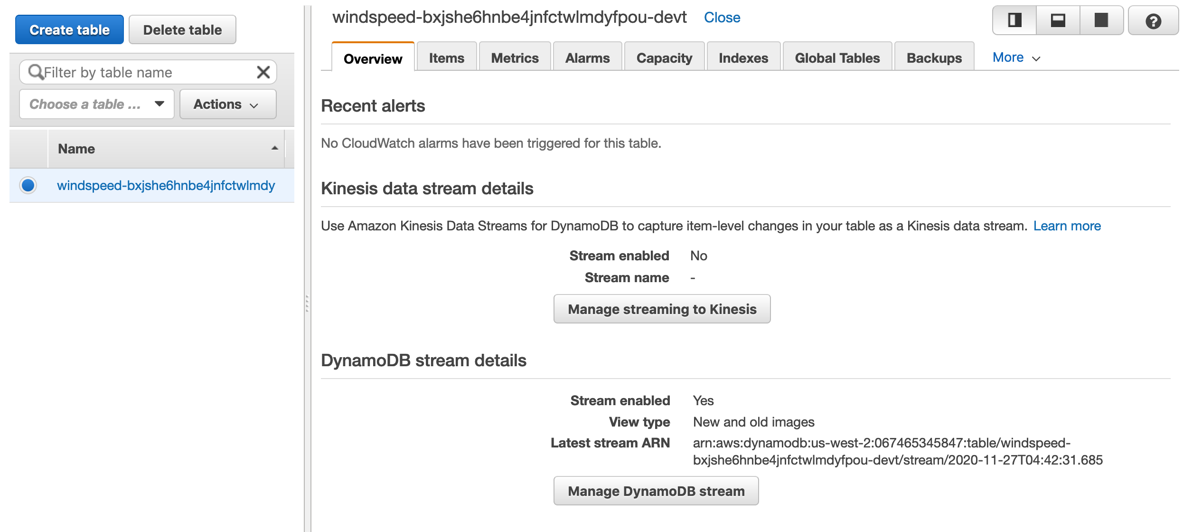Open the help question mark icon

click(x=1153, y=21)
